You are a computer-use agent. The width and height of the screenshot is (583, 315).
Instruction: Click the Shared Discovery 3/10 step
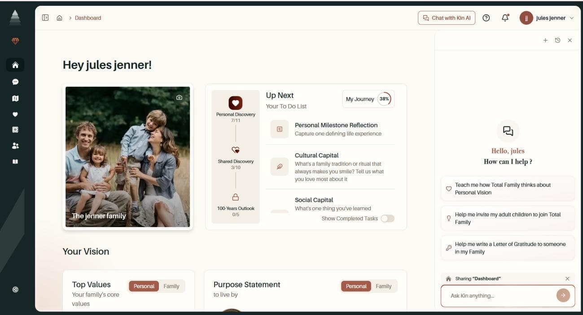[236, 158]
